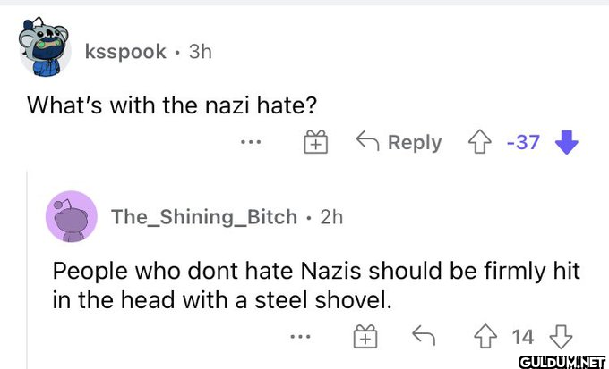Upvote ksspook's comment
This screenshot has width=609, height=369.
[480, 142]
